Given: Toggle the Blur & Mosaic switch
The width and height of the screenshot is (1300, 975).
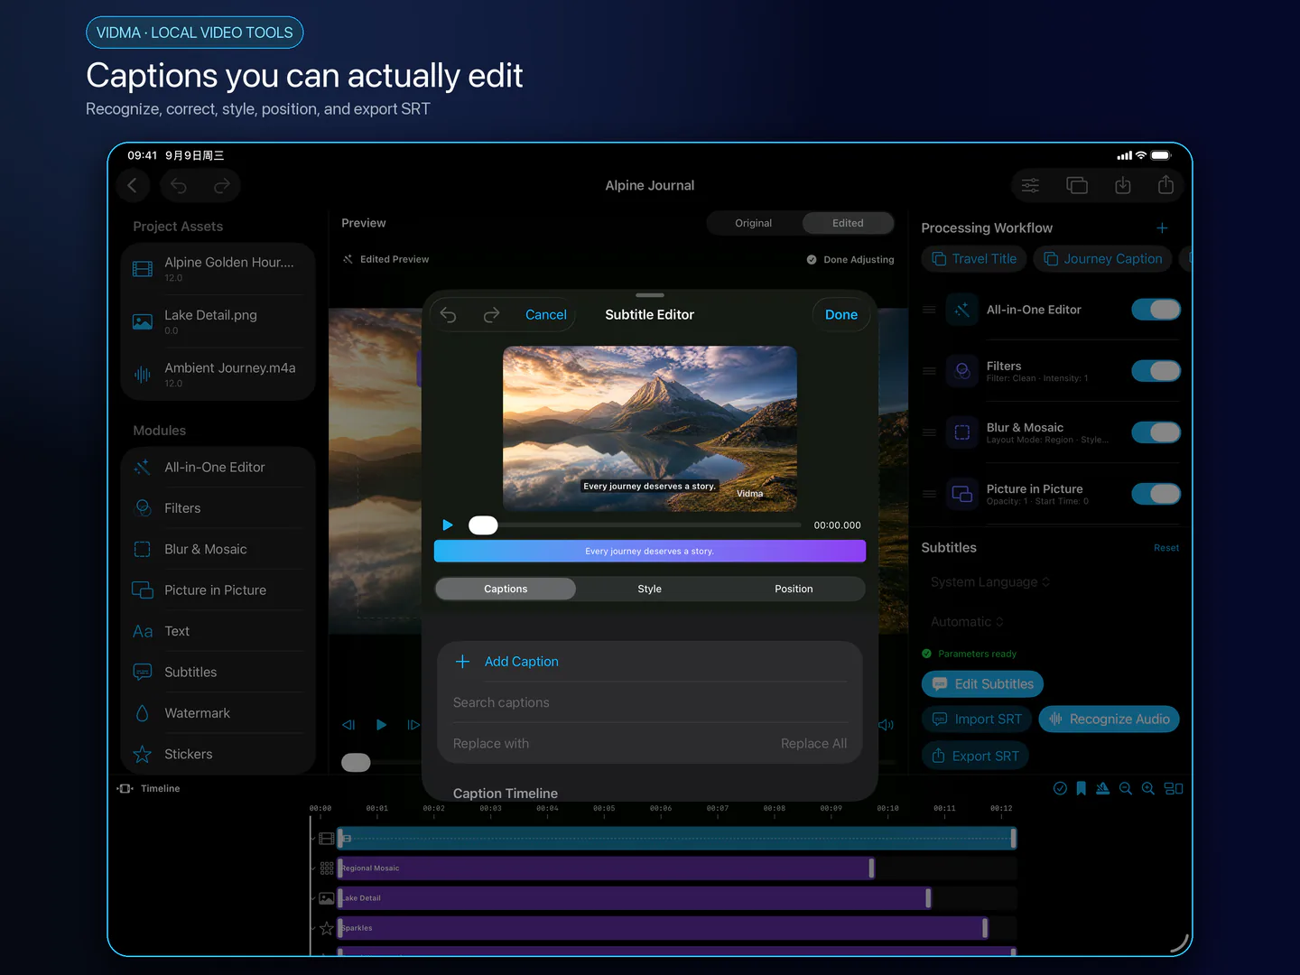Looking at the screenshot, I should (x=1156, y=432).
